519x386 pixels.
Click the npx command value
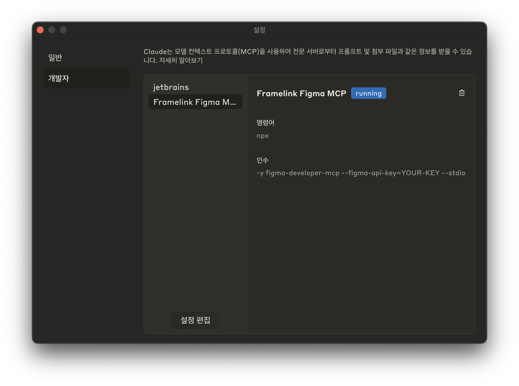pyautogui.click(x=263, y=136)
